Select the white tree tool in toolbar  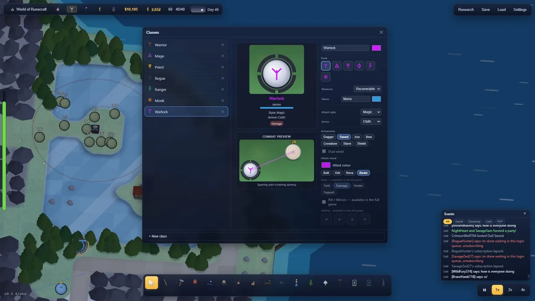coord(325,283)
